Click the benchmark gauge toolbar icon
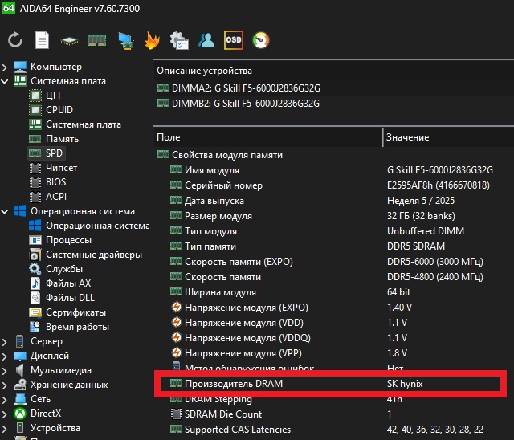 click(x=261, y=40)
